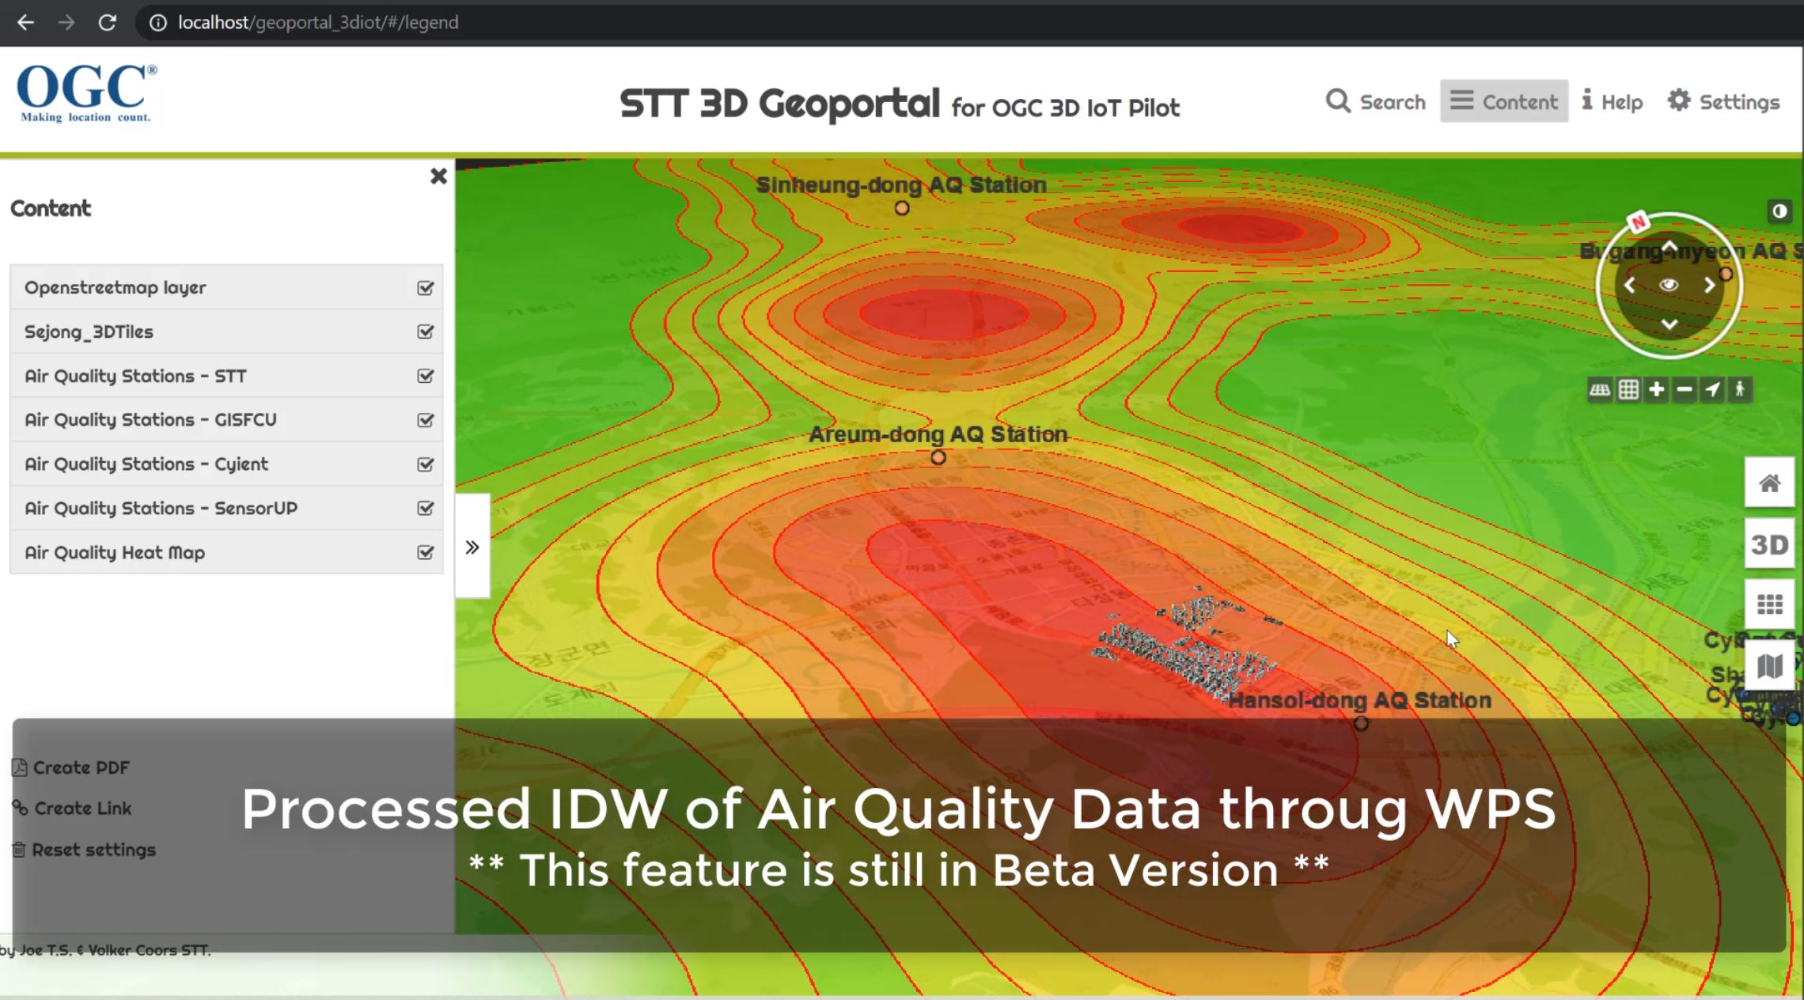Open the Settings menu
The height and width of the screenshot is (1000, 1804).
(x=1723, y=101)
